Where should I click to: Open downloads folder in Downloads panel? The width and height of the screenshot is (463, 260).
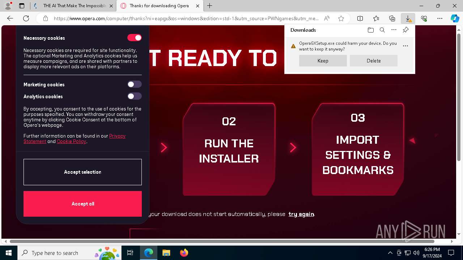click(x=370, y=30)
